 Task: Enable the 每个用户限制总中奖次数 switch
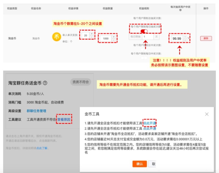(144, 49)
